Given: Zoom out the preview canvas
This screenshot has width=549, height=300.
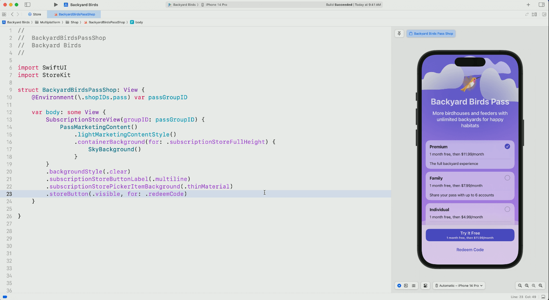Looking at the screenshot, I should coord(520,286).
